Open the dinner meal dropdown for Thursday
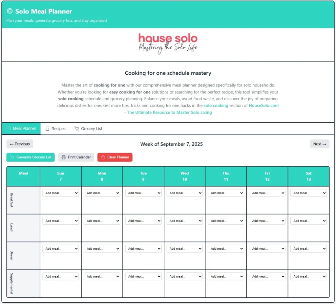 (x=226, y=248)
